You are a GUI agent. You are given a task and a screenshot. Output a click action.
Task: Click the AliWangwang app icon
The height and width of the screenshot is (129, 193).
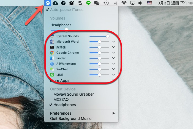52,64
